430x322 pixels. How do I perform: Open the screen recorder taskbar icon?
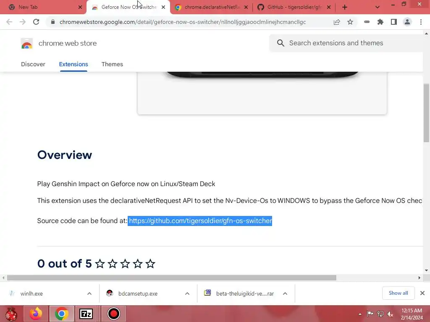tap(114, 314)
